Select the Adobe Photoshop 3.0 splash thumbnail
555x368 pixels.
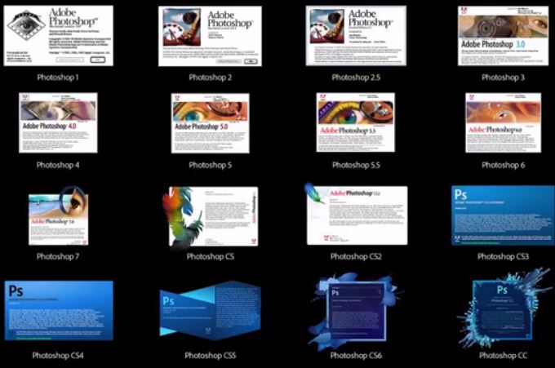[503, 36]
